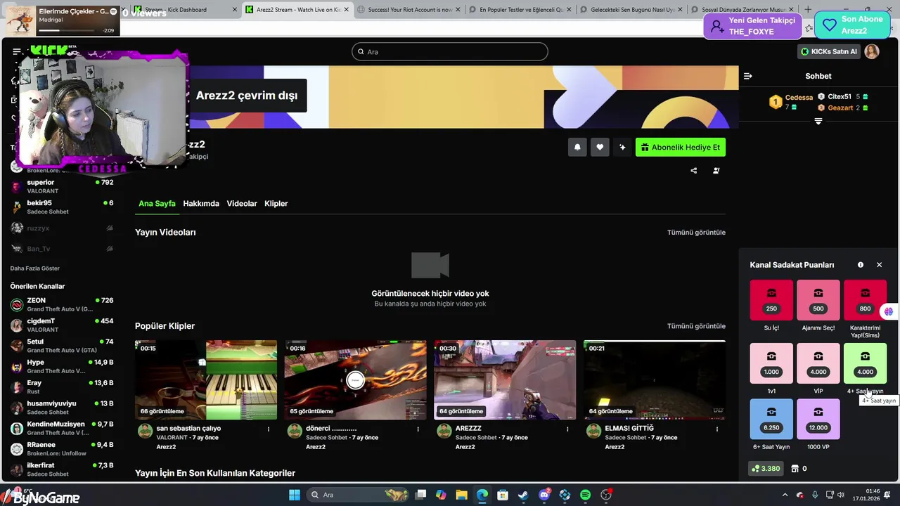This screenshot has width=900, height=506.
Task: Play the ELMAS! GİTTİĞ clip thumbnail
Action: (x=655, y=379)
